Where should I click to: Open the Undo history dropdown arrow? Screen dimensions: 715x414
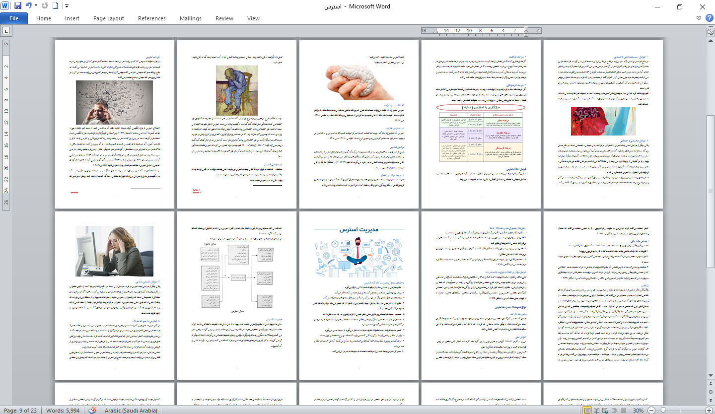[36, 6]
